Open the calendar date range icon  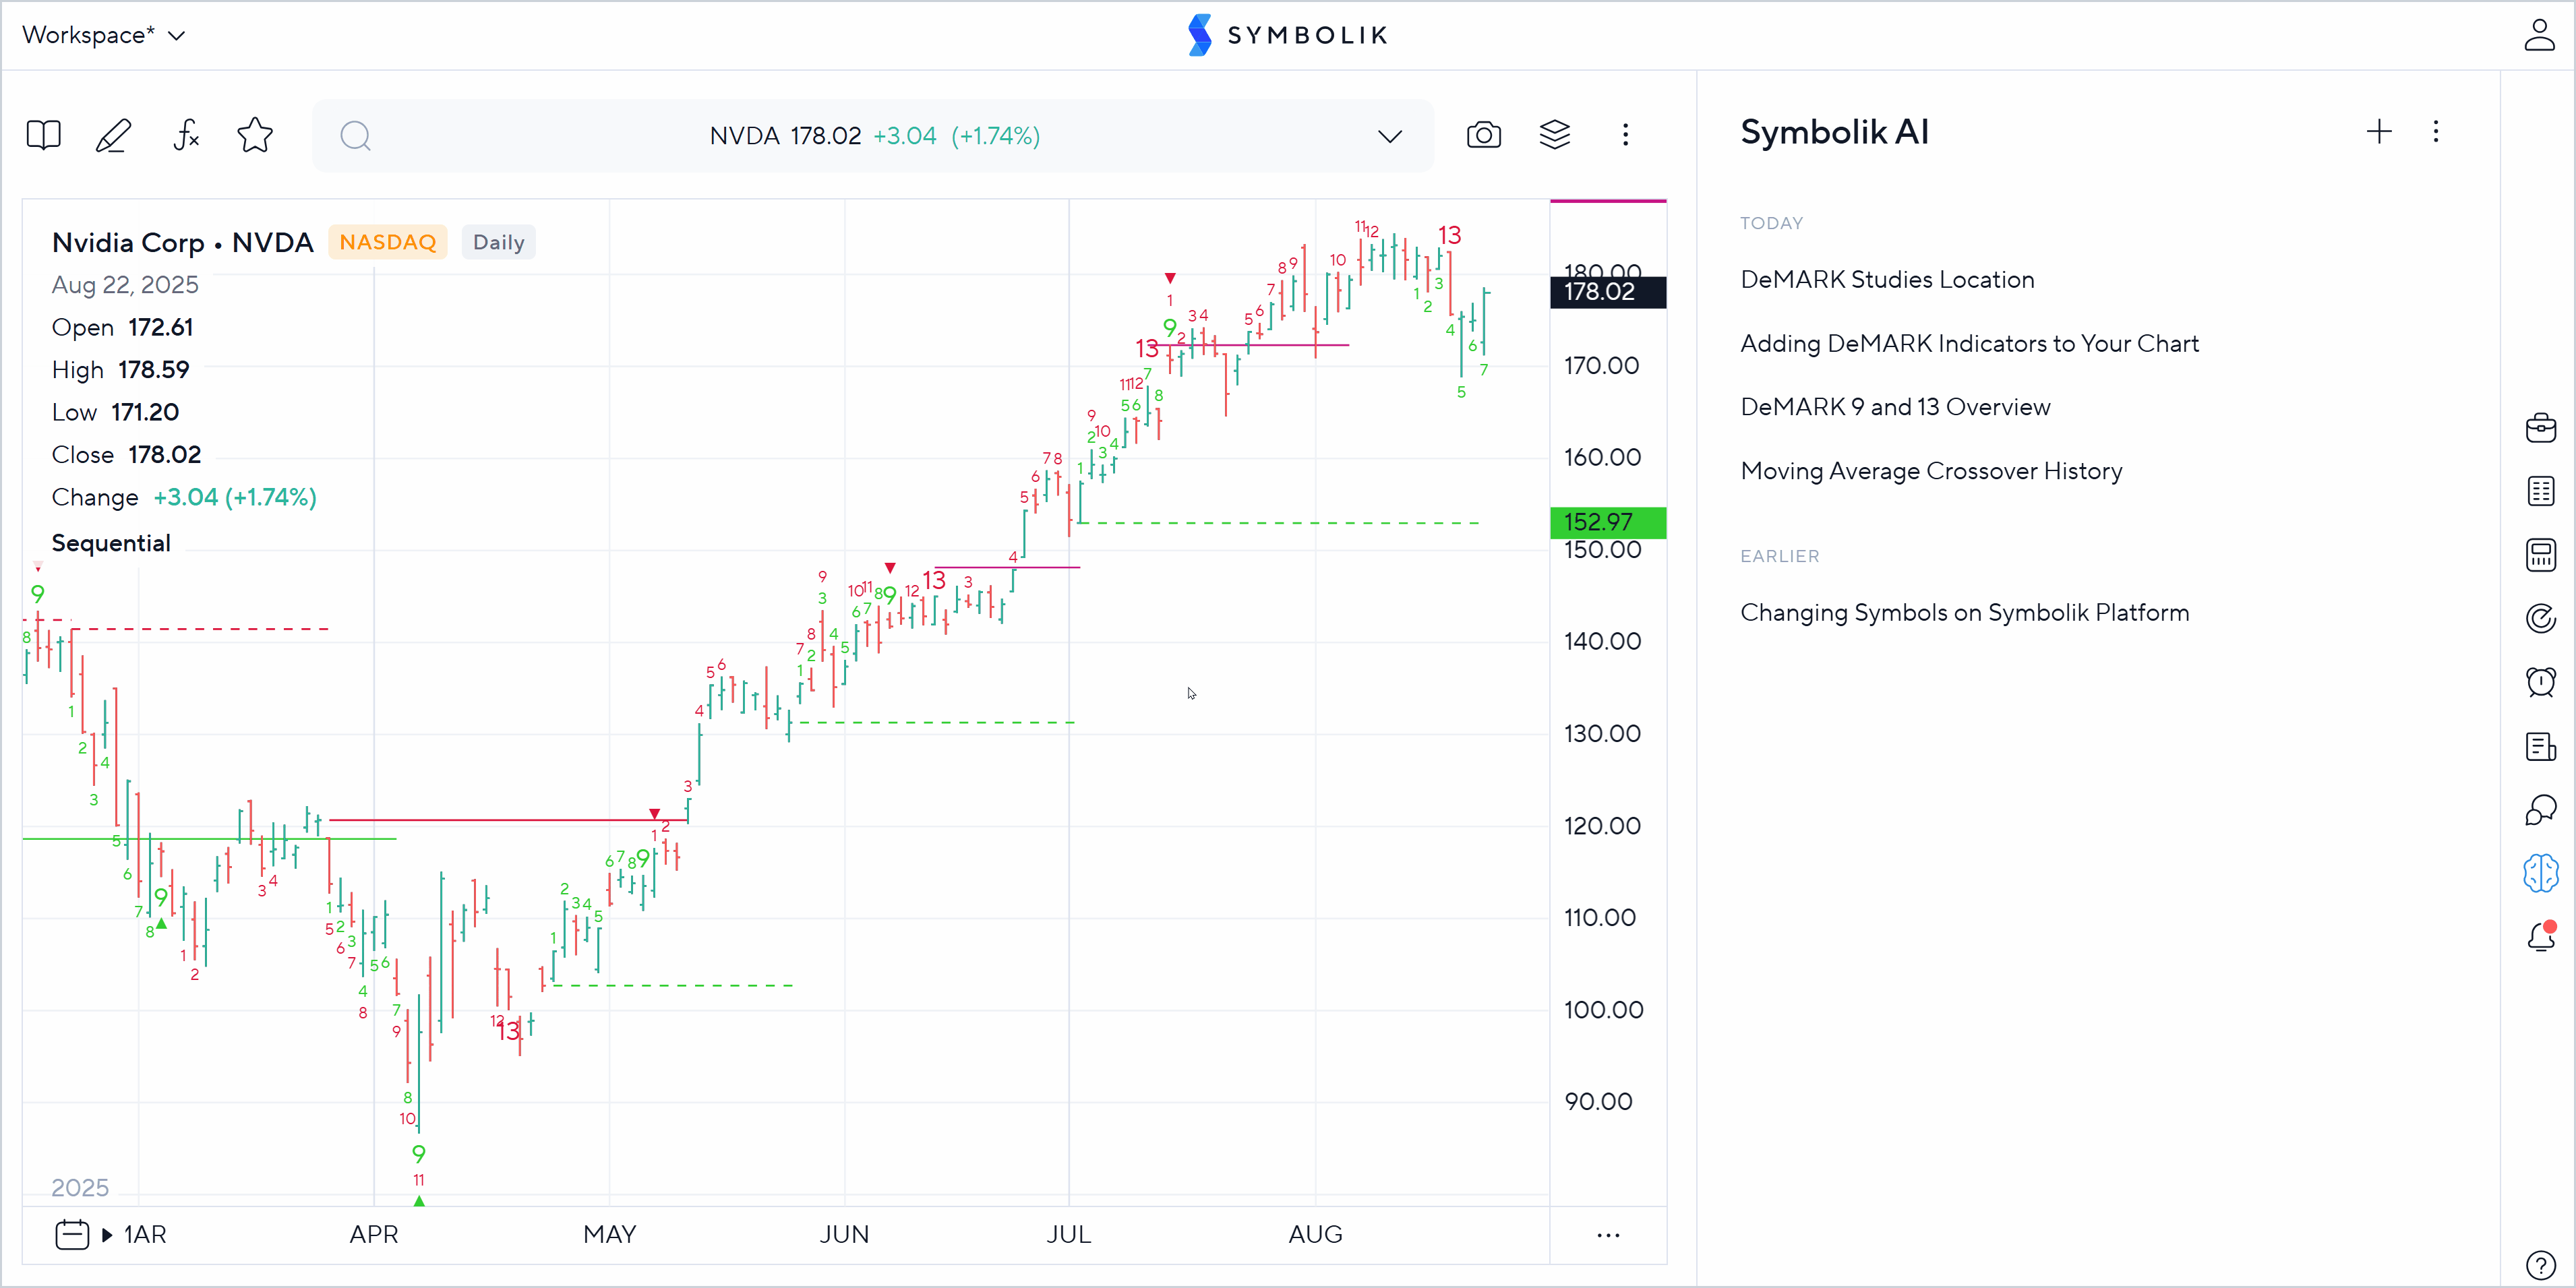(72, 1234)
